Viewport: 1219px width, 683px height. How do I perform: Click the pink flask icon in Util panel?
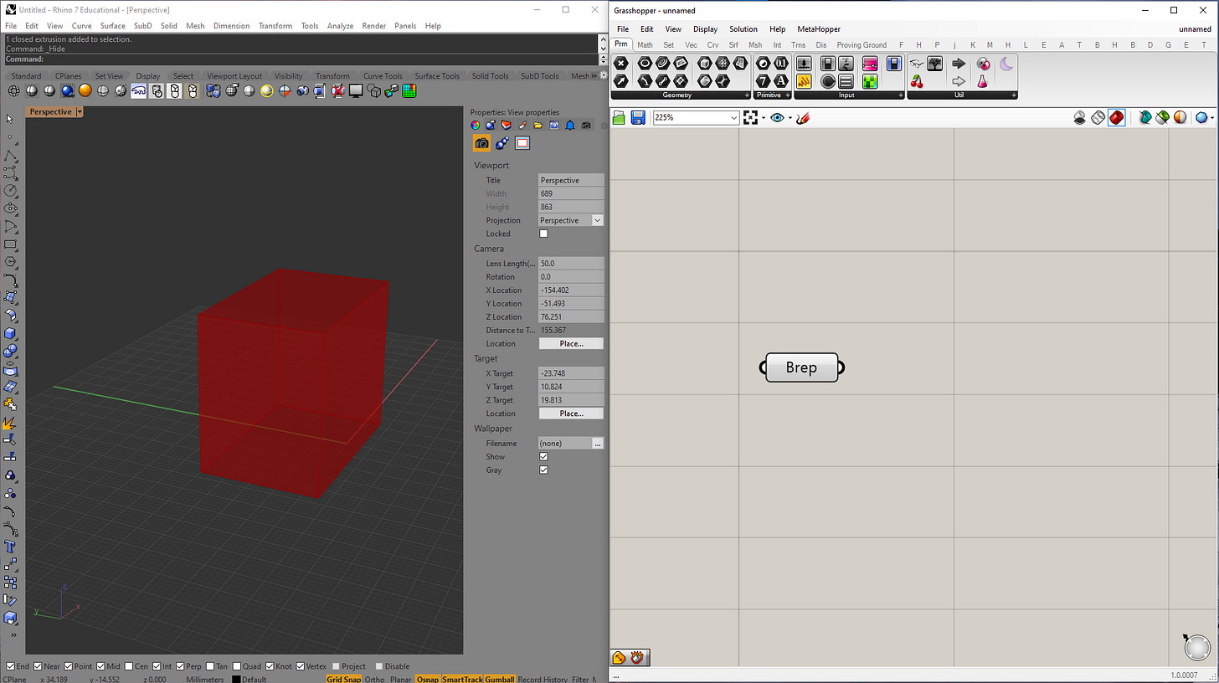(x=983, y=81)
